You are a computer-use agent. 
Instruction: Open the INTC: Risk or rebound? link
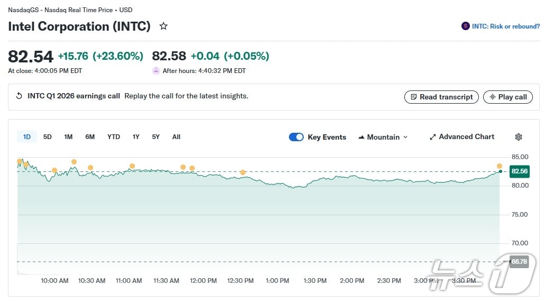pyautogui.click(x=505, y=26)
